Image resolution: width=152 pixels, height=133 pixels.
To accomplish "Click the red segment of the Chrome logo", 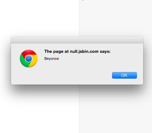I will coord(29,53).
